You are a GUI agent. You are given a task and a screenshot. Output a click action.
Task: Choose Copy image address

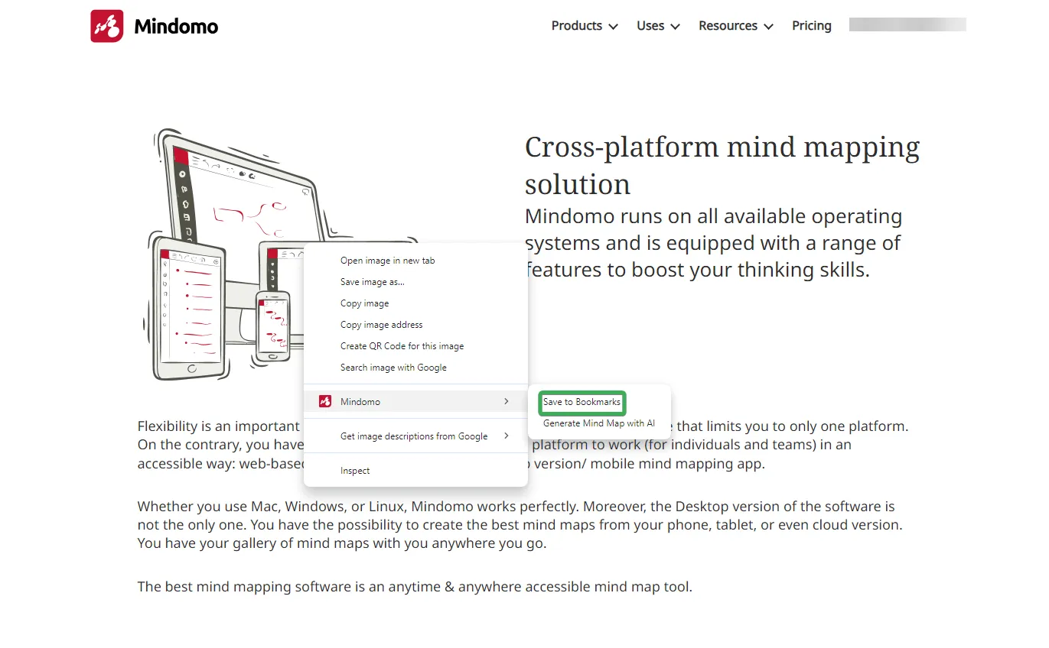click(415, 325)
